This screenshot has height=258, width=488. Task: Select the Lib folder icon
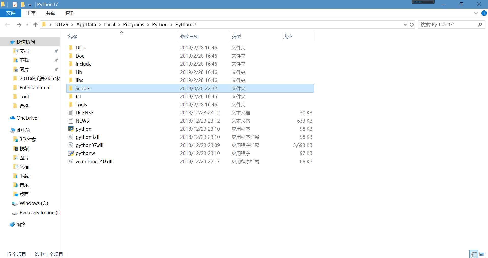(x=71, y=72)
